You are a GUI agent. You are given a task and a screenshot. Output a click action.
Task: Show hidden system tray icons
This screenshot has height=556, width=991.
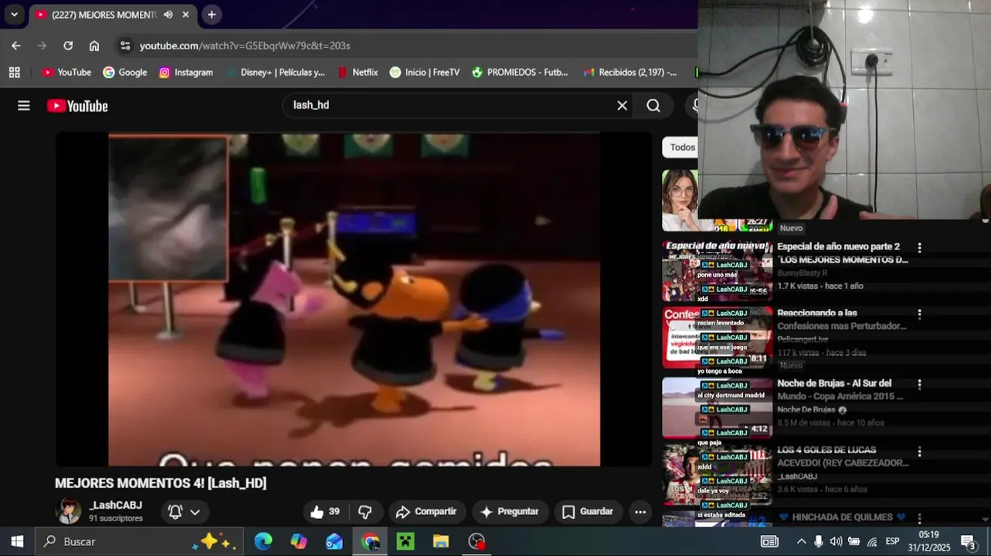click(x=801, y=541)
